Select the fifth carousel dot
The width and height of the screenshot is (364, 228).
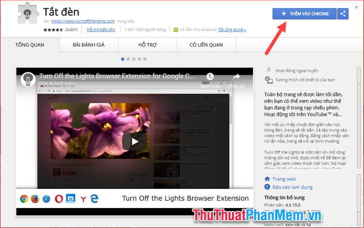tap(145, 59)
